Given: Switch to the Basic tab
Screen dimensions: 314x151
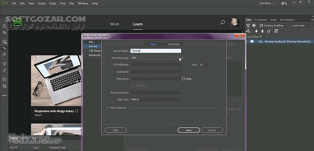Looking at the screenshot, I should pos(154,44).
